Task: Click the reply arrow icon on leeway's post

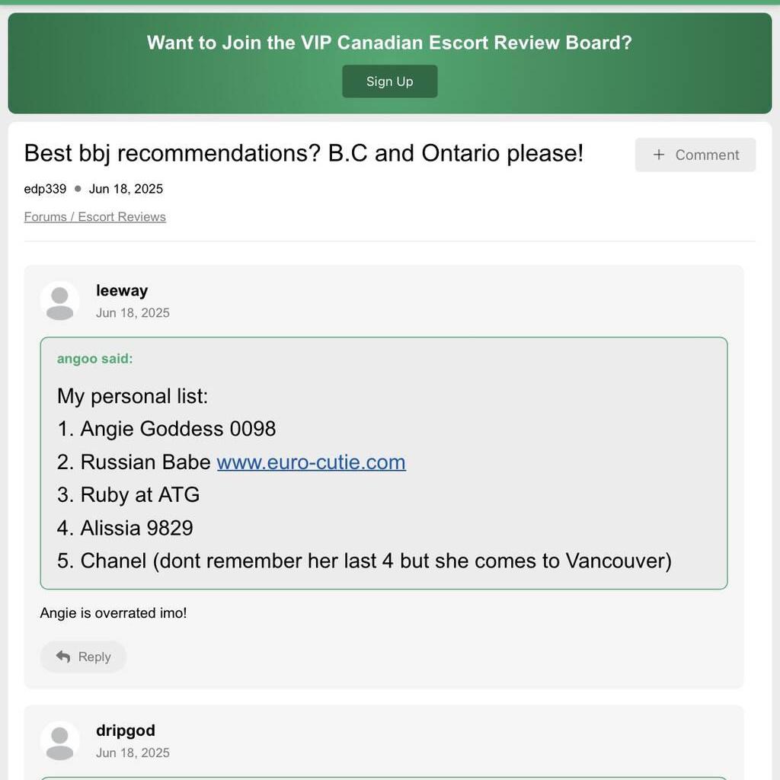Action: pyautogui.click(x=63, y=657)
